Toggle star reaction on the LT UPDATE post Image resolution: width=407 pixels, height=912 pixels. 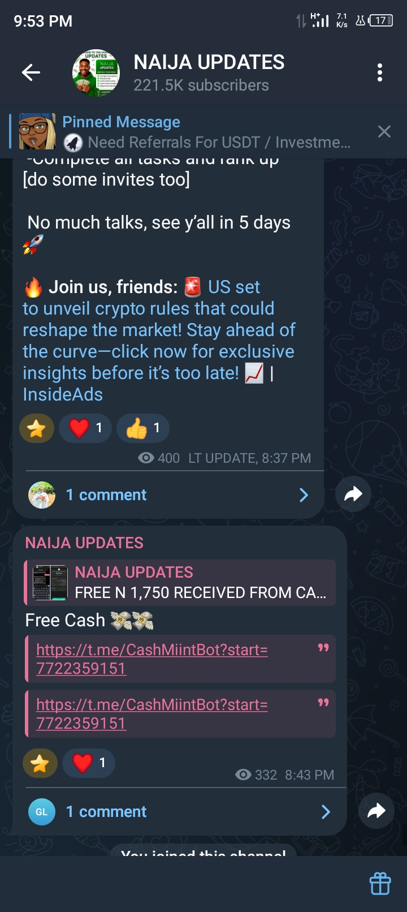[x=37, y=428]
